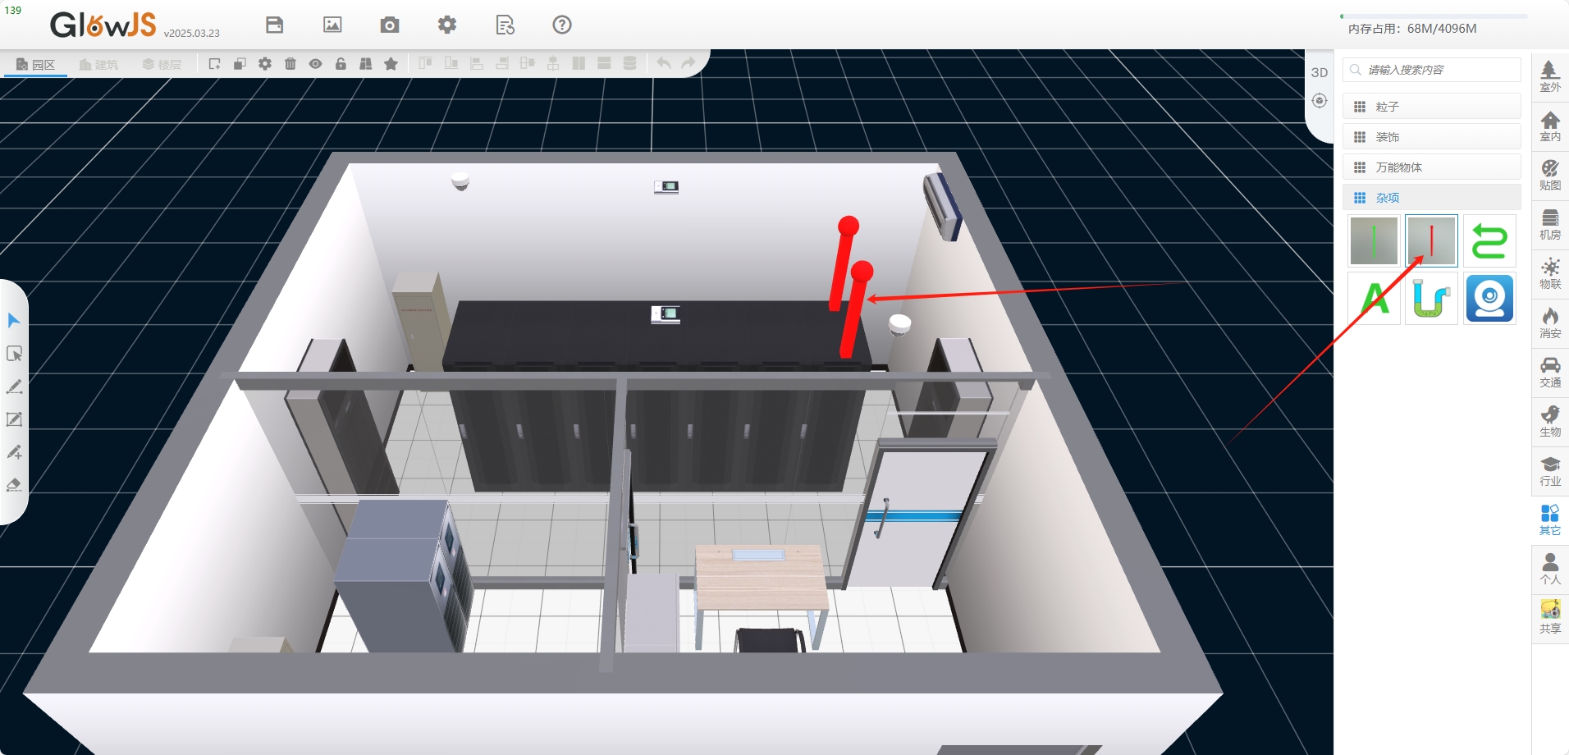Click the save icon in top header
The height and width of the screenshot is (755, 1569).
coord(275,25)
